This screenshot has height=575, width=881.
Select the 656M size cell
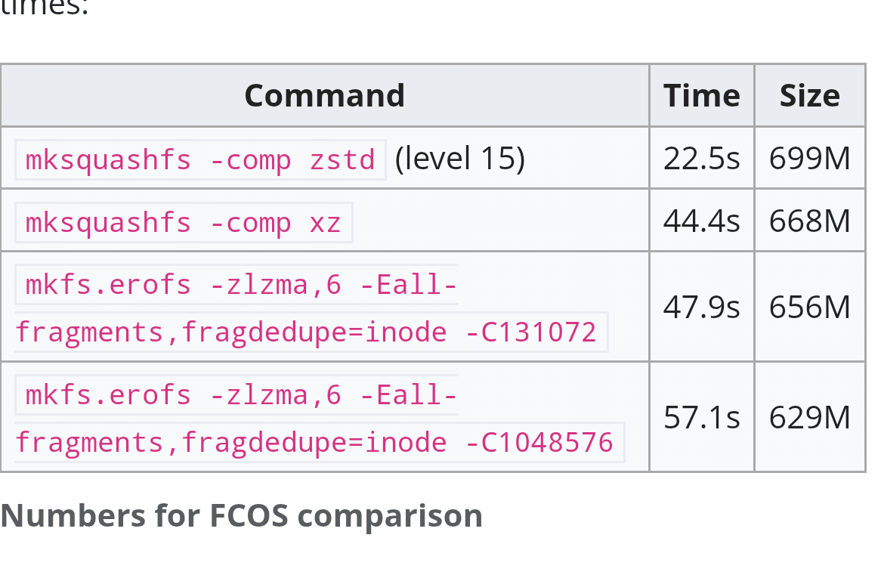point(809,307)
